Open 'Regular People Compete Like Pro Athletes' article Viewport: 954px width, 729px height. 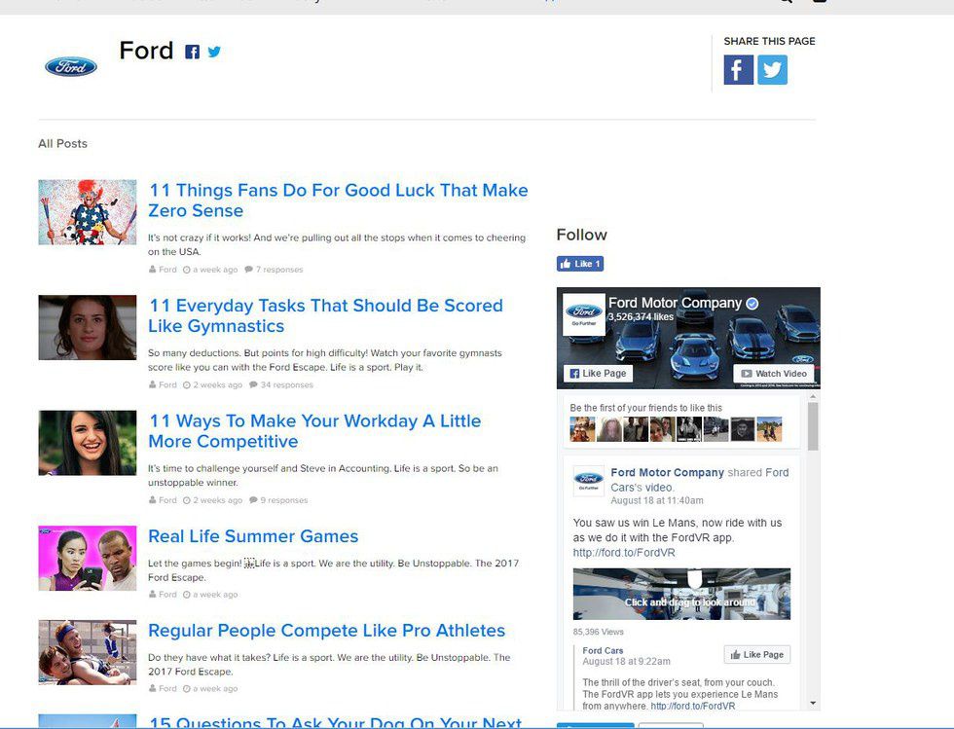click(326, 631)
